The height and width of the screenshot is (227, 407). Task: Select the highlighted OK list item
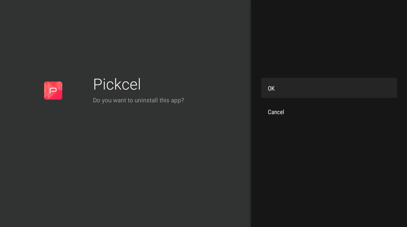329,88
